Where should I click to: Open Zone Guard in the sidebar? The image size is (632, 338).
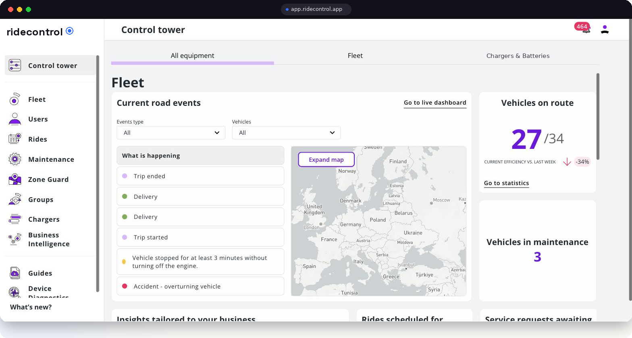coord(48,179)
